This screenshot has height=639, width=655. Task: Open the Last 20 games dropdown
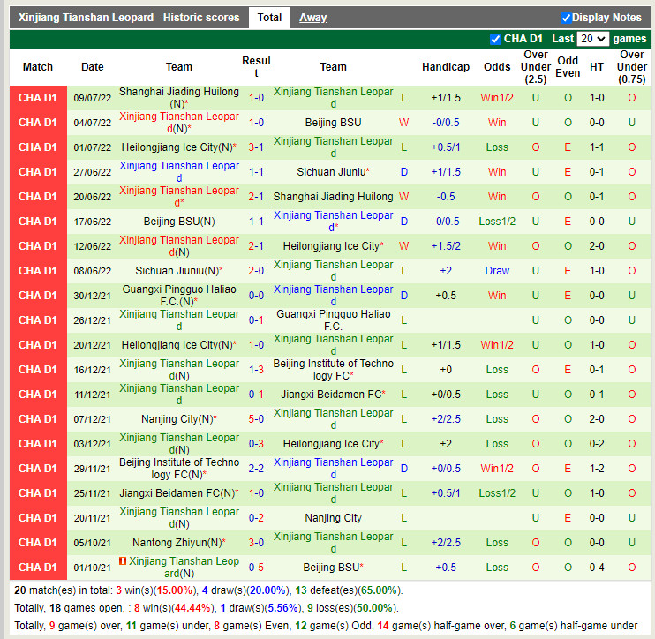click(592, 39)
